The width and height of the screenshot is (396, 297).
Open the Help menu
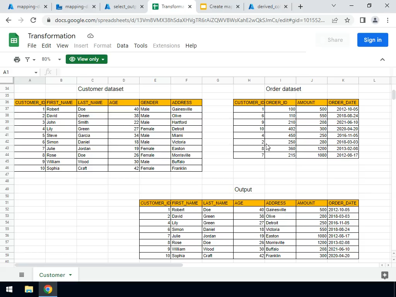(x=191, y=46)
